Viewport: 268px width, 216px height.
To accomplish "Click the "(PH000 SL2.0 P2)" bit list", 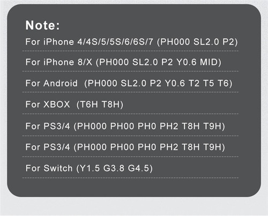I will tap(197, 42).
